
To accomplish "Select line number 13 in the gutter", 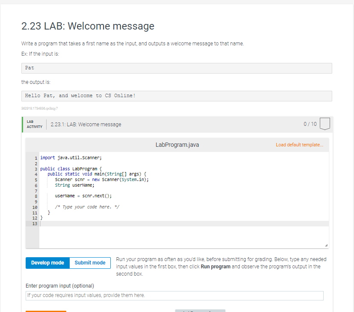I will (35, 224).
